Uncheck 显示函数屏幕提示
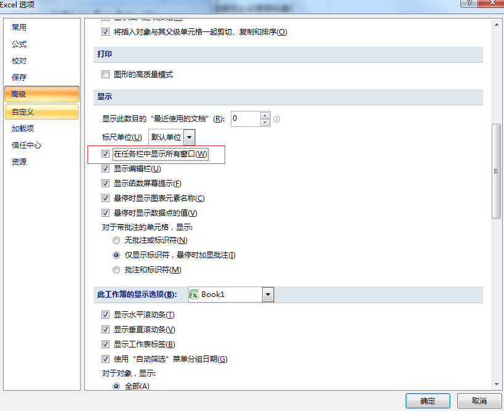Screen dimensions: 504x411 pyautogui.click(x=106, y=184)
